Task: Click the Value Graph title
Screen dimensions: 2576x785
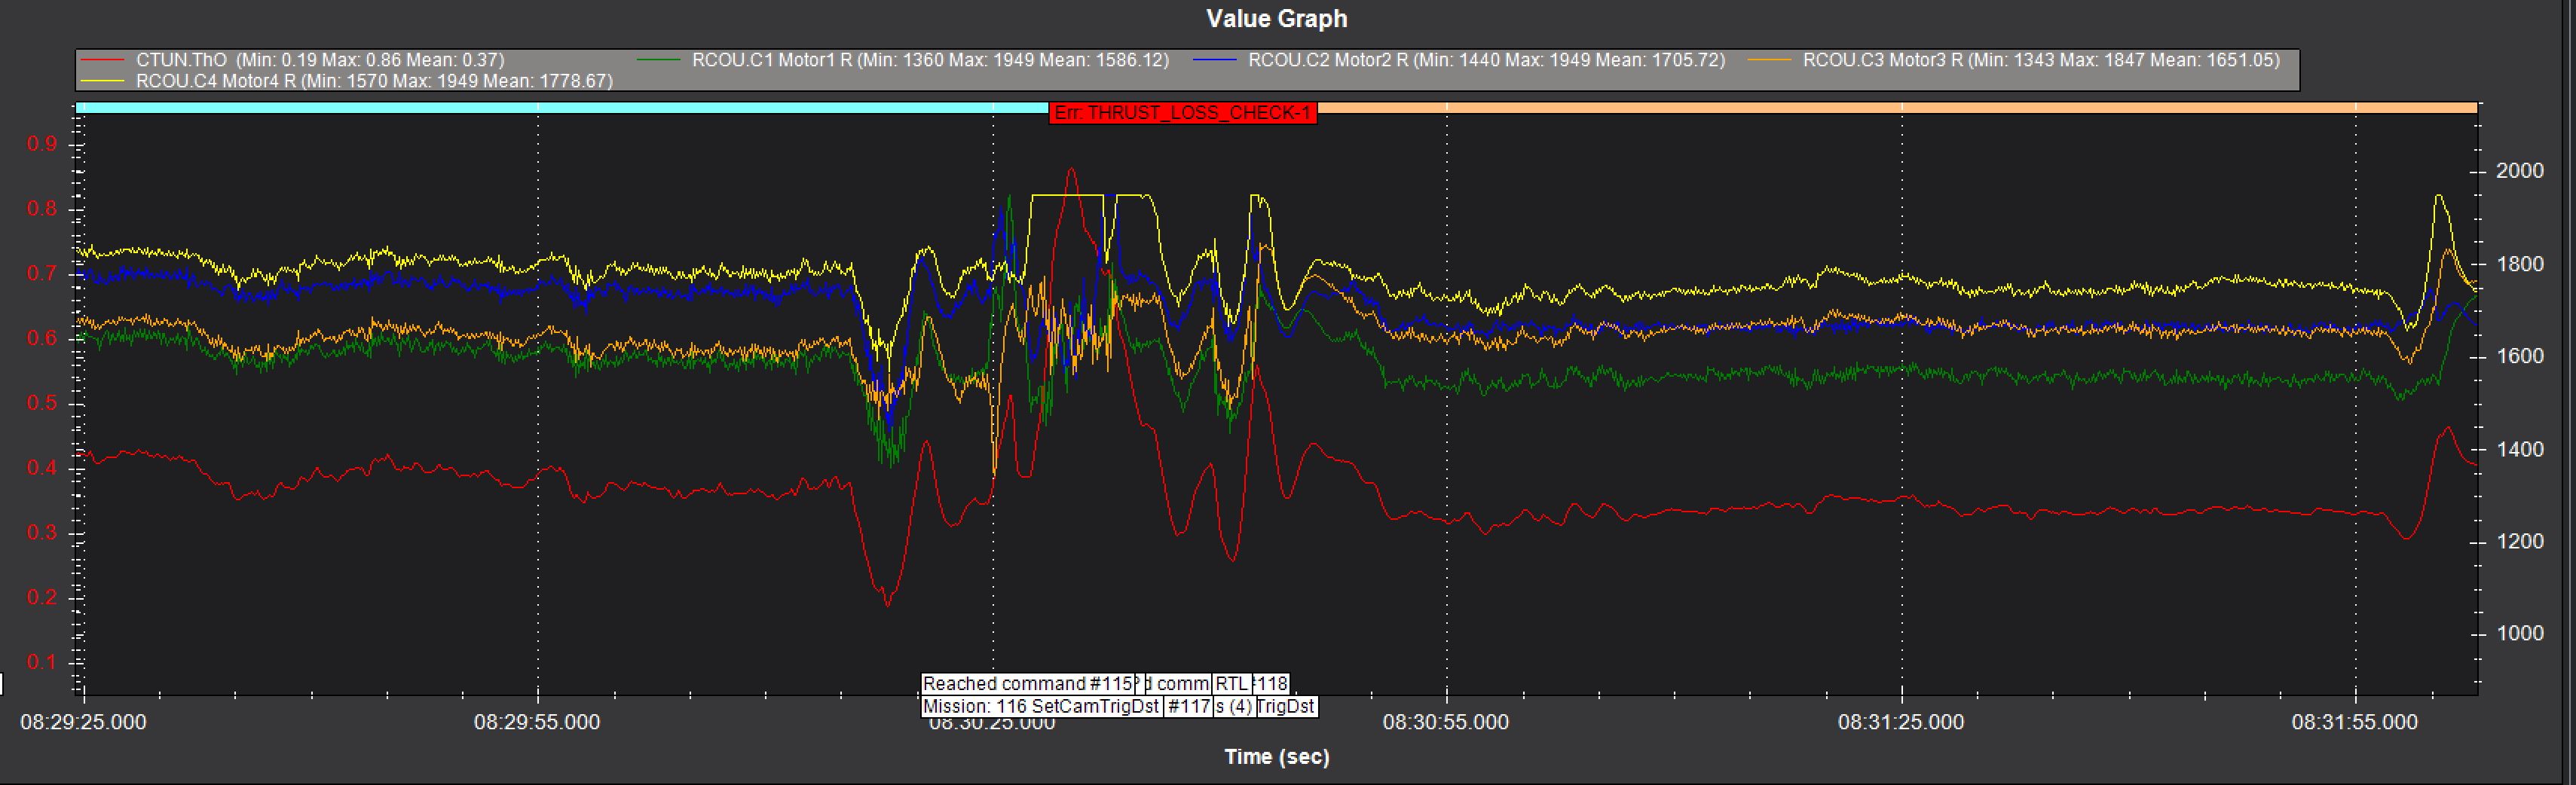Action: pos(1276,19)
